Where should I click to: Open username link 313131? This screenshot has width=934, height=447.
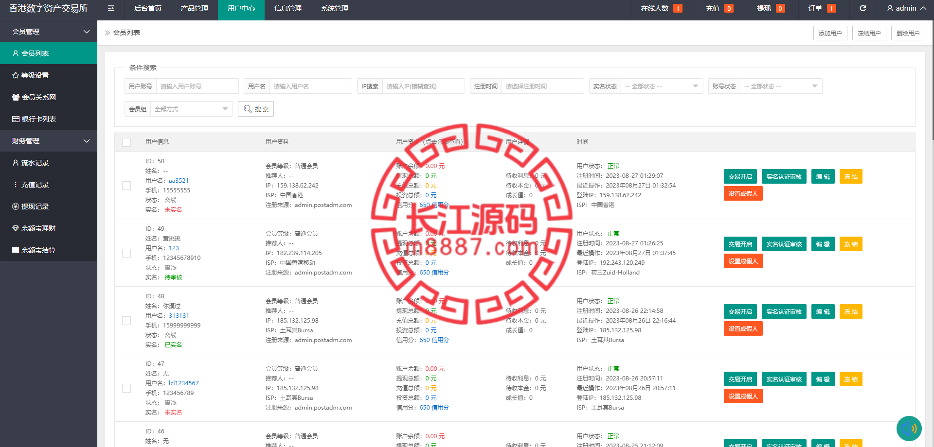(179, 316)
